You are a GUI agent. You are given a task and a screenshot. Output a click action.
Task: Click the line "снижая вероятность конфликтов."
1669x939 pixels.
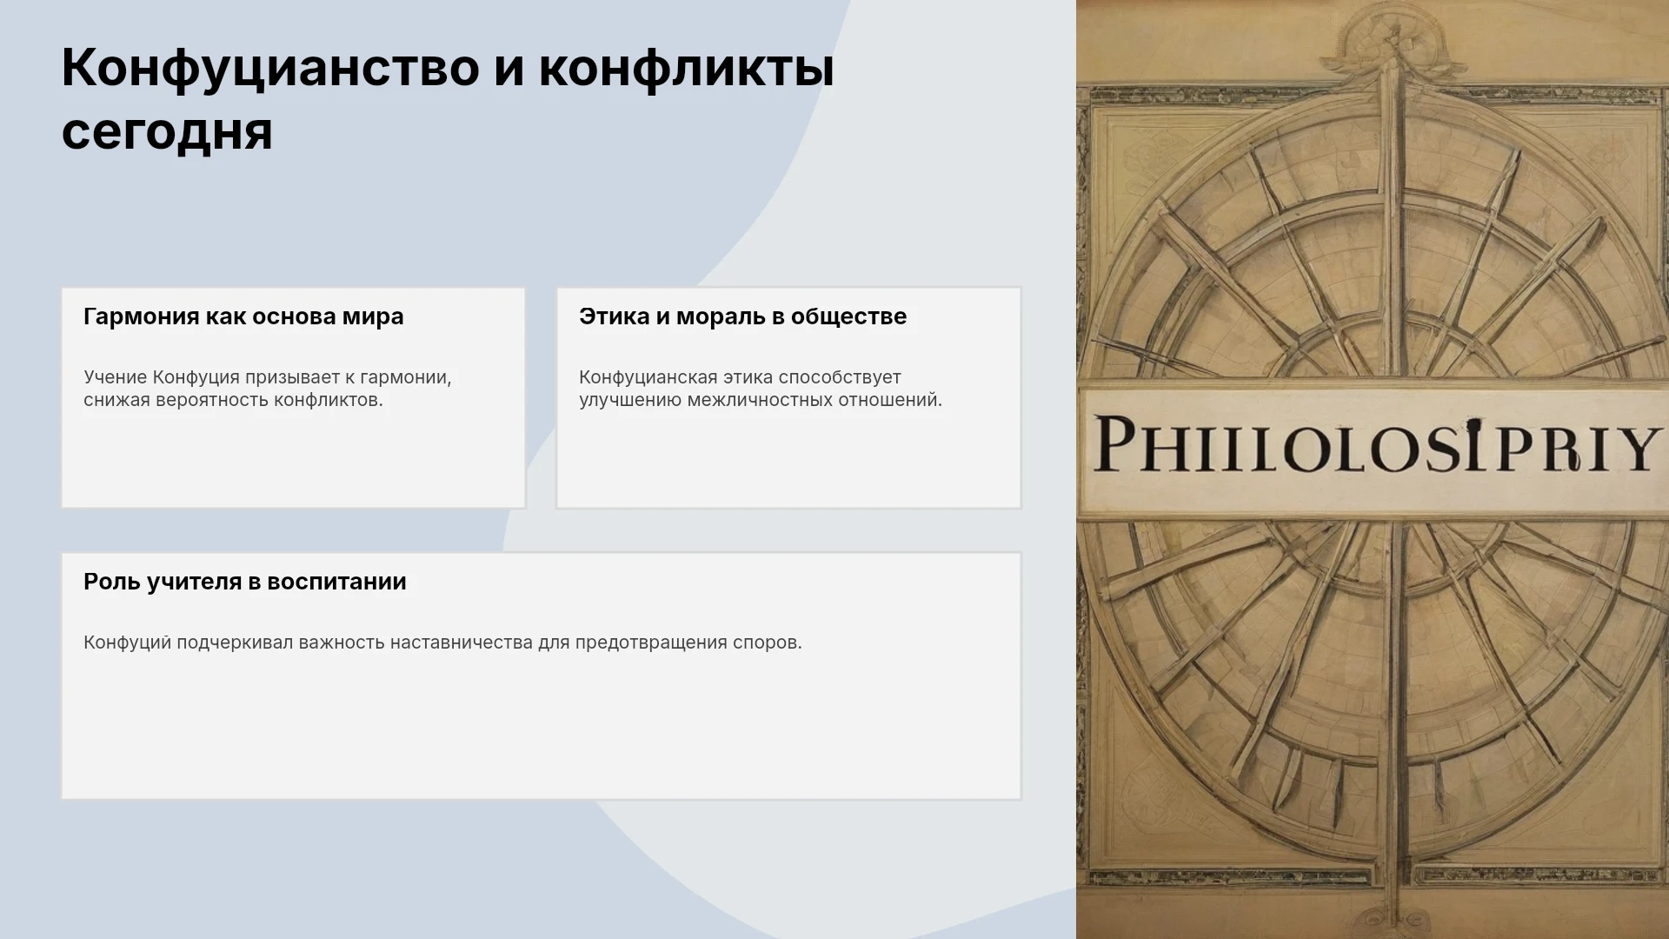pyautogui.click(x=233, y=400)
